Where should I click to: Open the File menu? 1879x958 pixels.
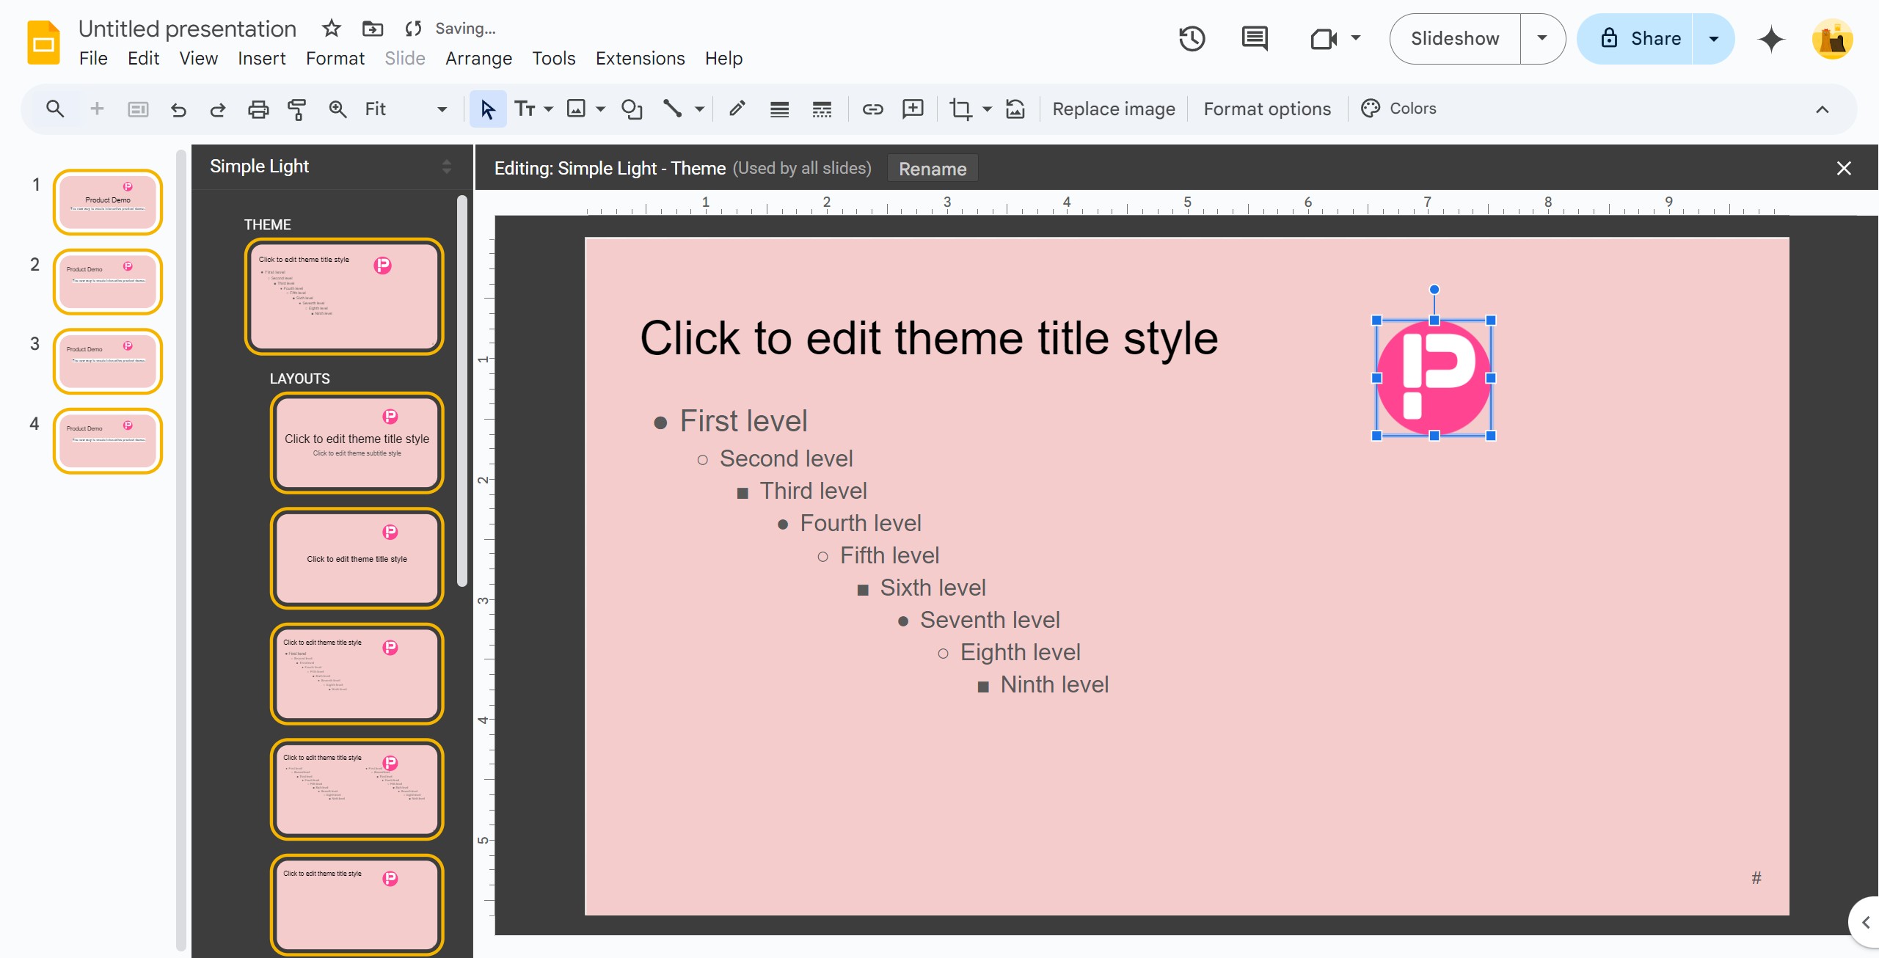(93, 58)
